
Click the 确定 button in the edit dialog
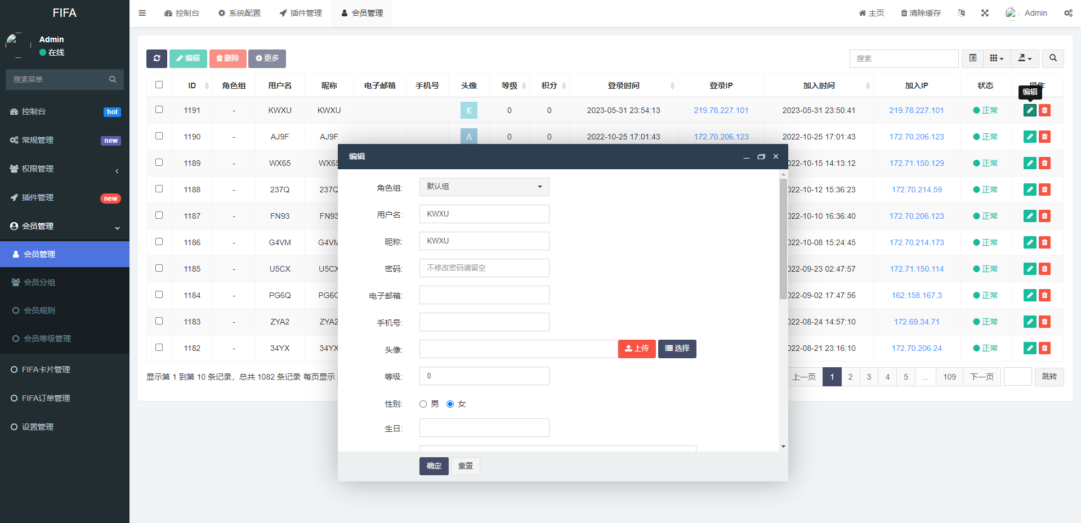point(434,466)
